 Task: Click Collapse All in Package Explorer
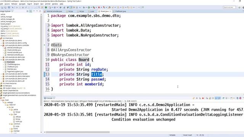point(27,11)
